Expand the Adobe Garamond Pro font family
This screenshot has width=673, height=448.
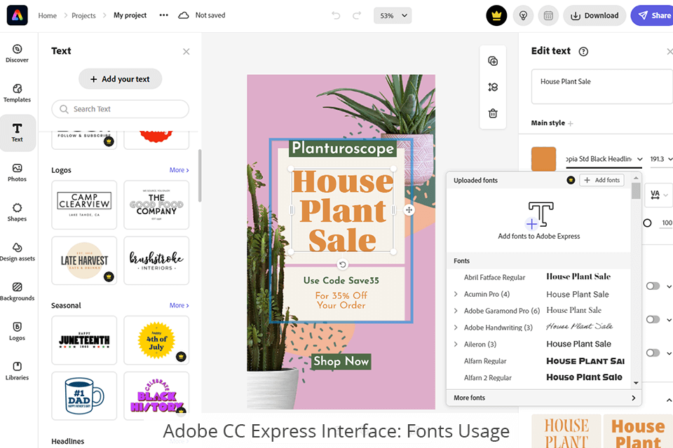(456, 311)
